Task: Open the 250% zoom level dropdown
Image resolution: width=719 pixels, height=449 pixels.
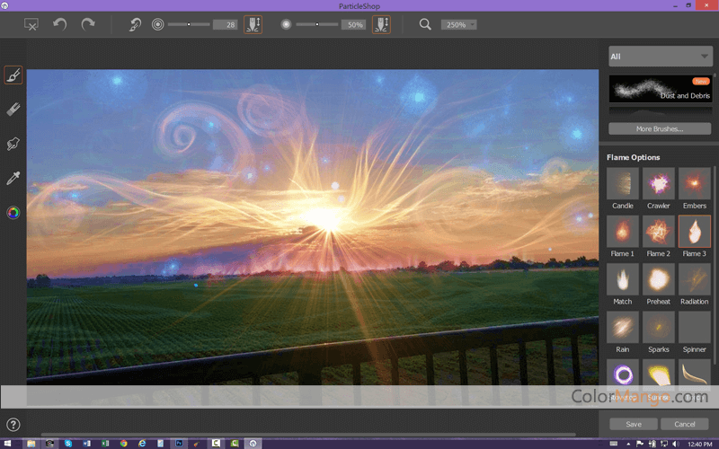Action: [458, 24]
